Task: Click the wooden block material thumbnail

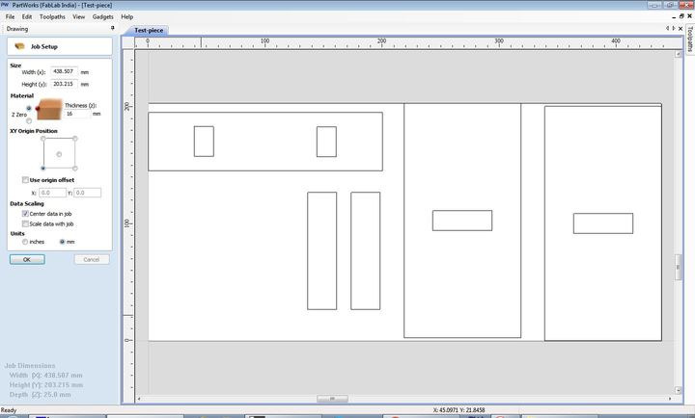Action: tap(49, 109)
